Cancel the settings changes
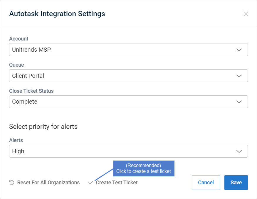 coord(206,183)
